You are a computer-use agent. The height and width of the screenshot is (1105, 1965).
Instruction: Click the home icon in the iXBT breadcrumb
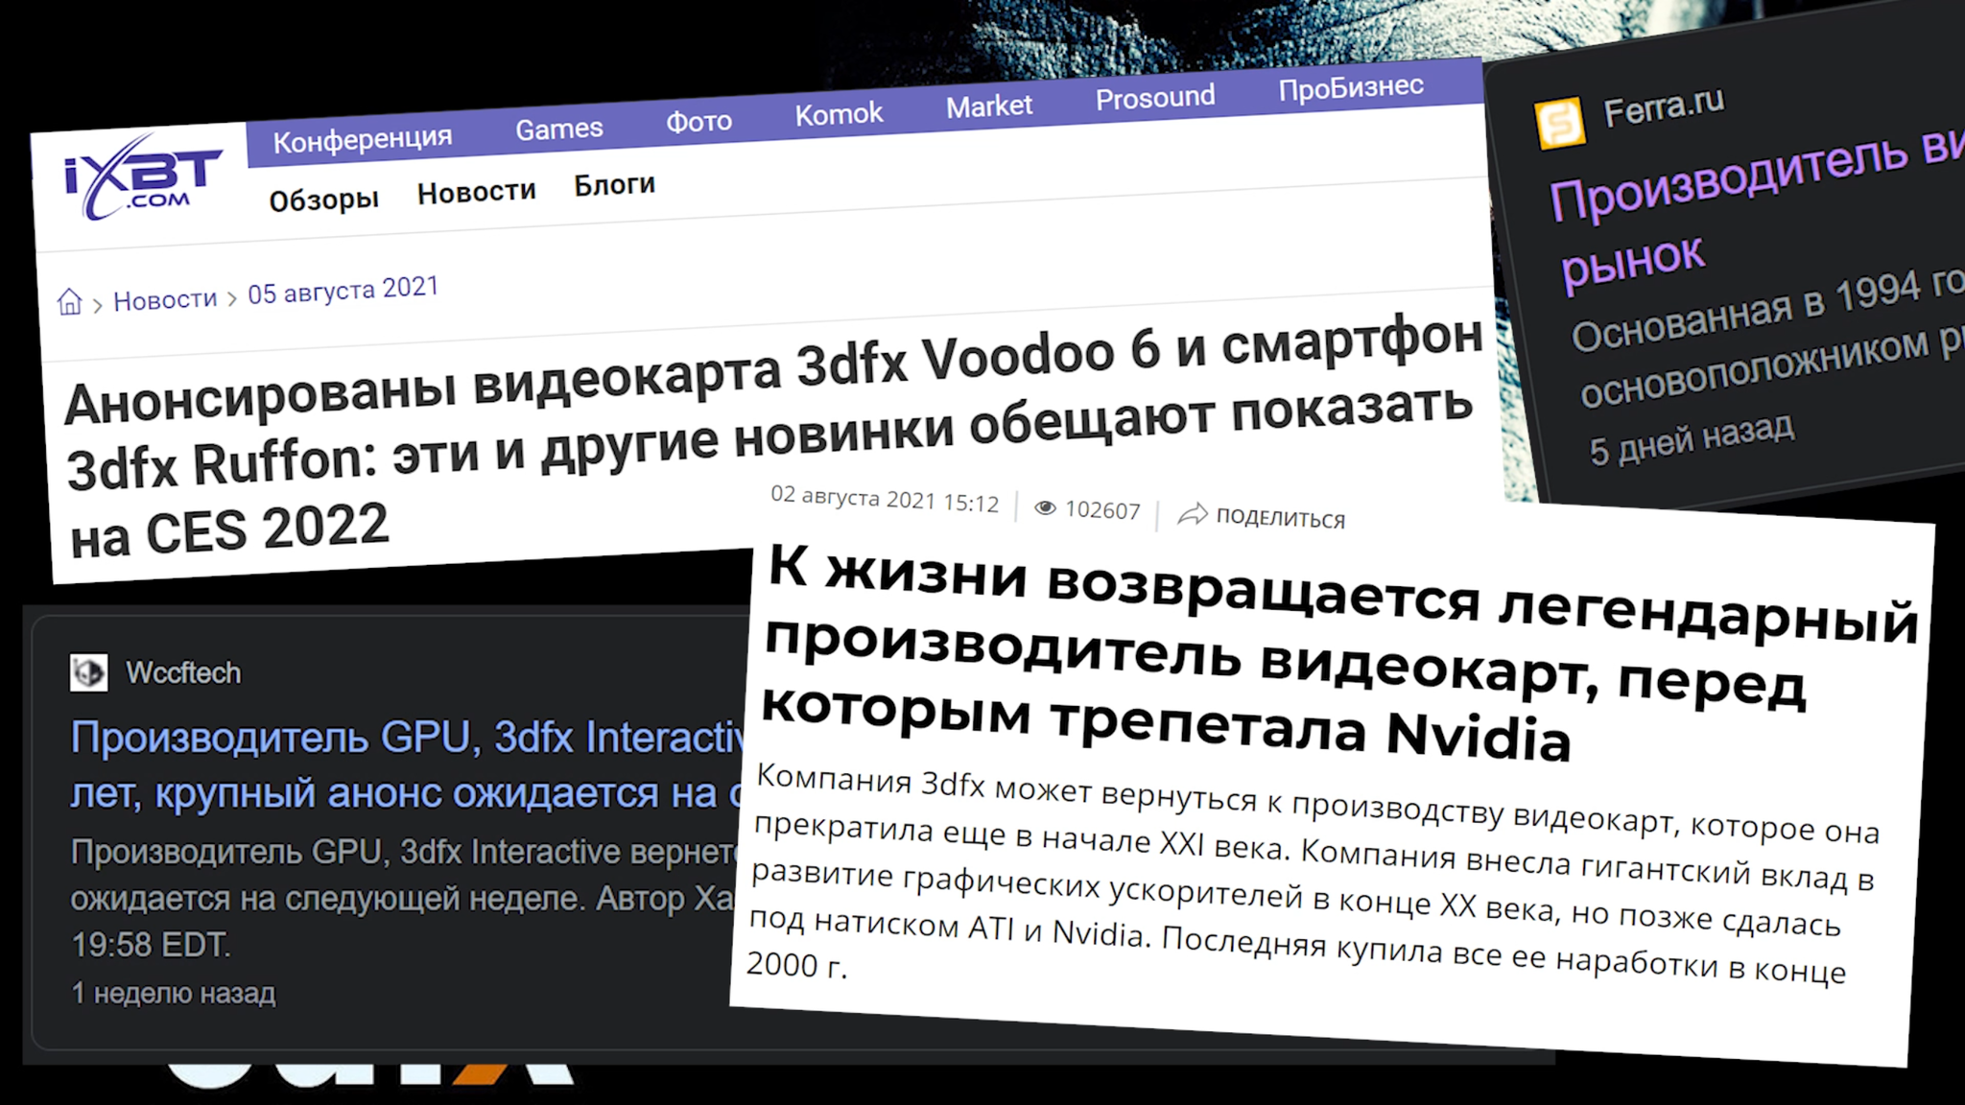coord(70,302)
